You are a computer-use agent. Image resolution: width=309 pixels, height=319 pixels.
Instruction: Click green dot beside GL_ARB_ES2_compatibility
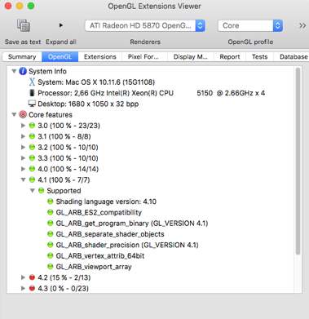[x=50, y=212]
